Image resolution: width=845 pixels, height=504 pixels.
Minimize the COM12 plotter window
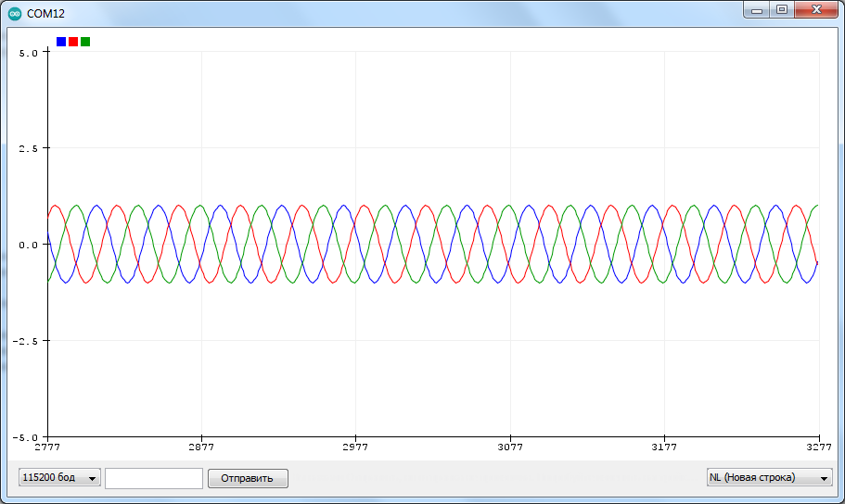click(x=757, y=10)
